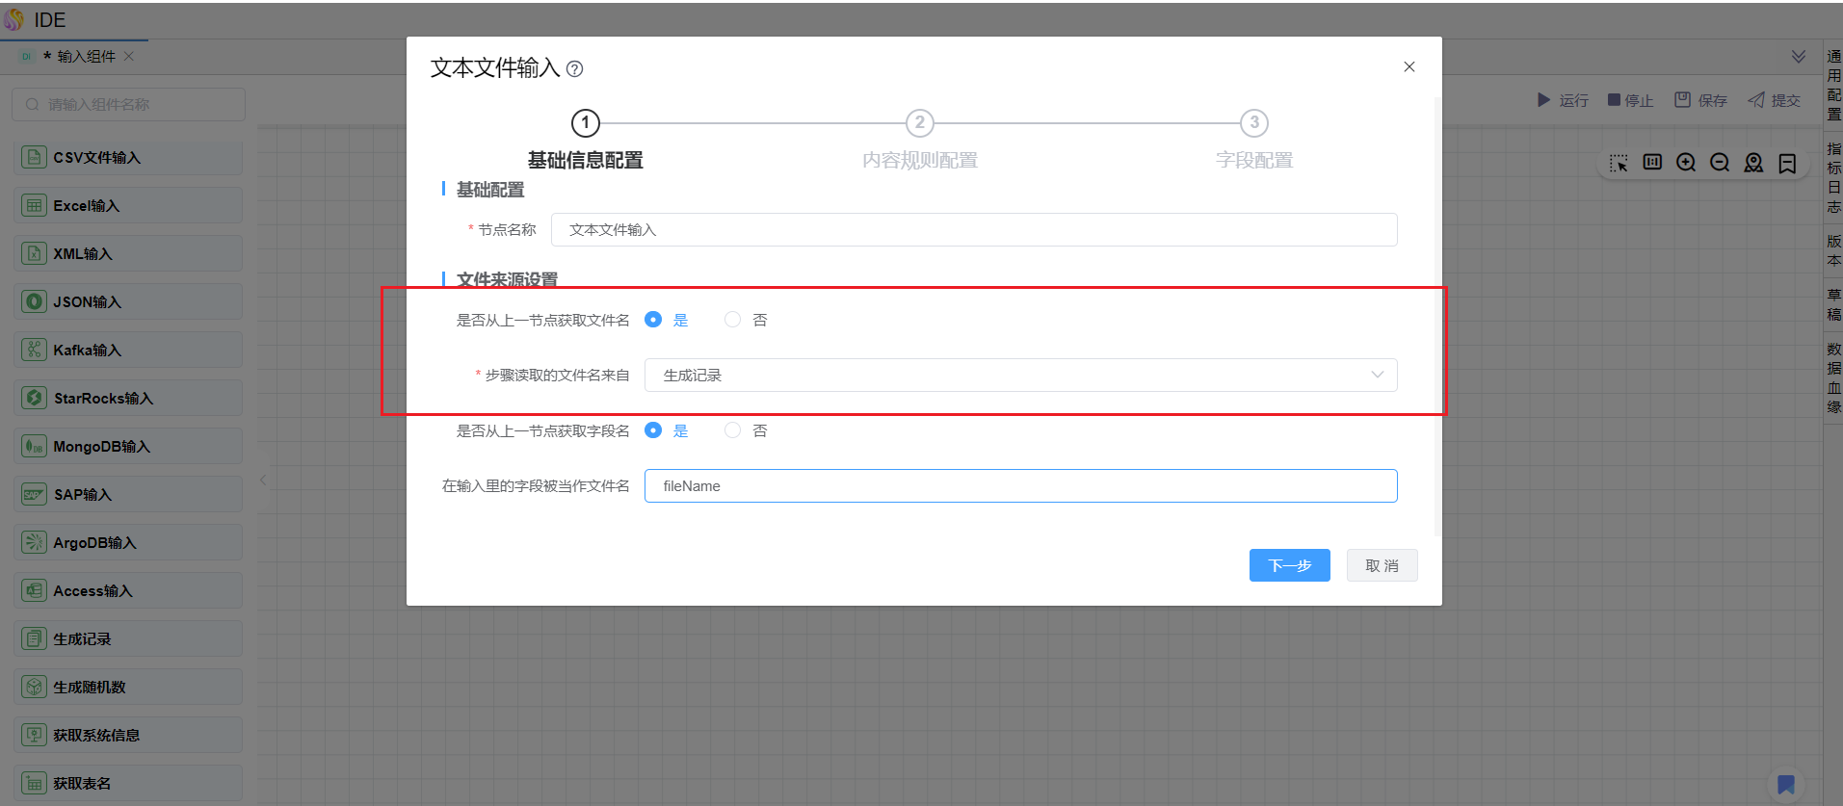The image size is (1843, 806).
Task: Click the blue bookmark floating icon
Action: (x=1785, y=784)
